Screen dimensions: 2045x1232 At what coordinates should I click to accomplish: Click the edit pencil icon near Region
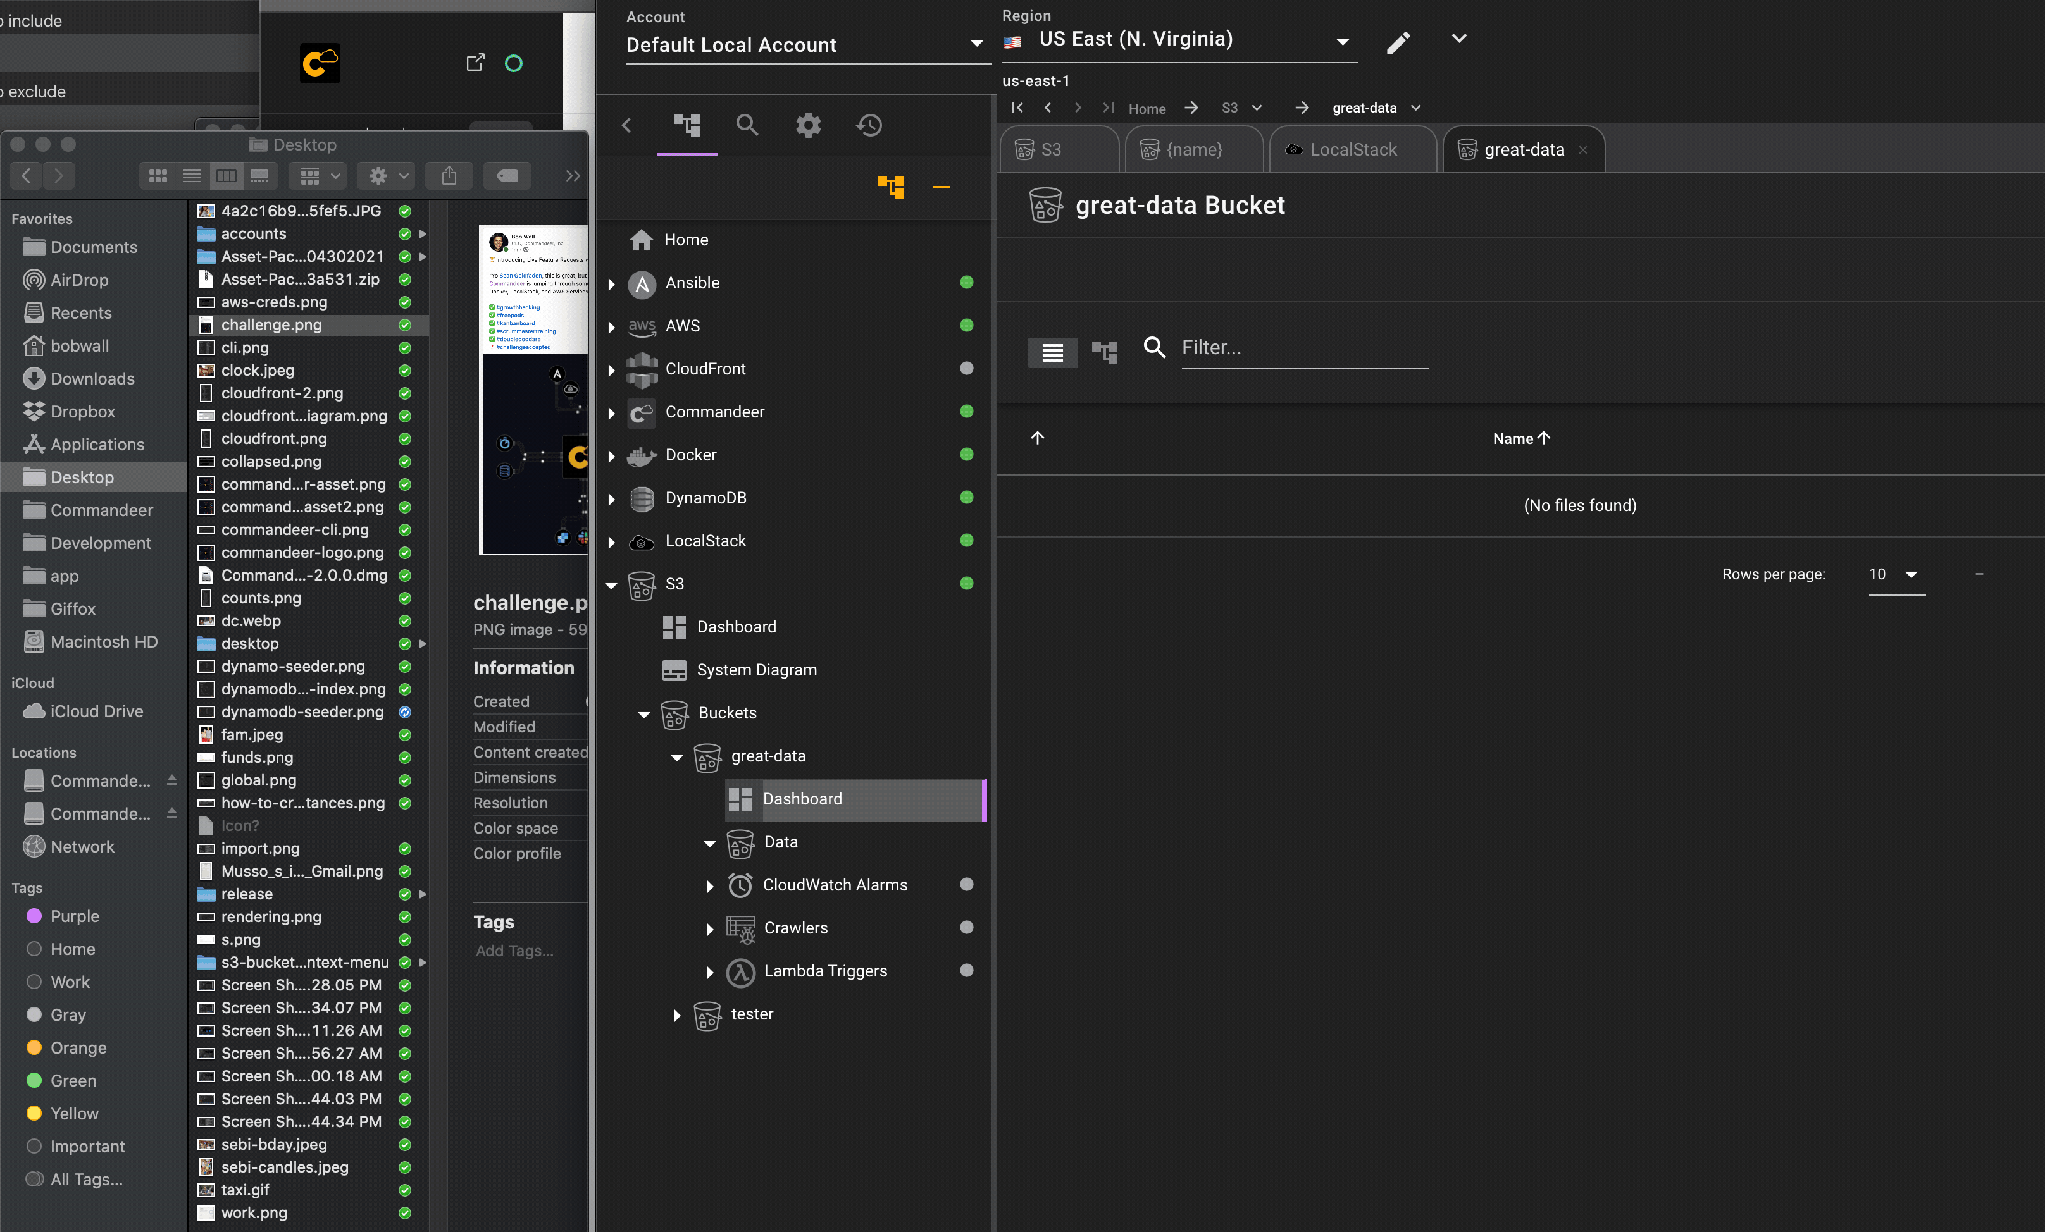point(1398,42)
